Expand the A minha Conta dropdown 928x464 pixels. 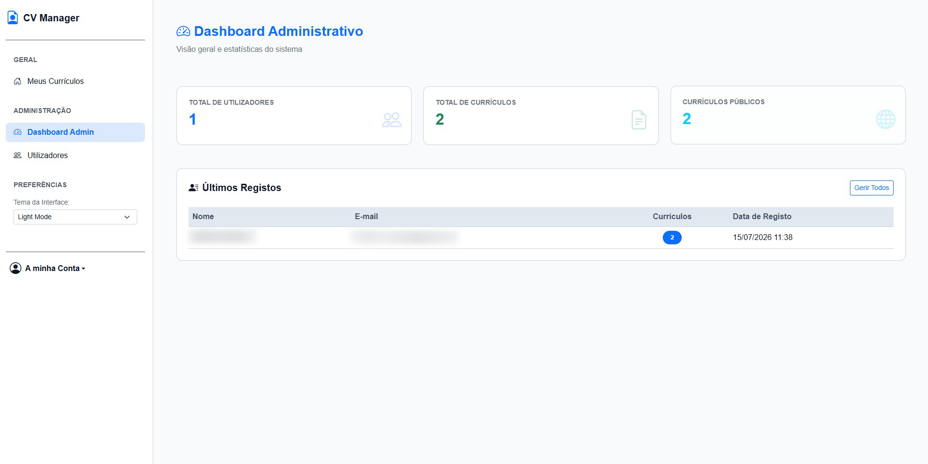(x=48, y=268)
